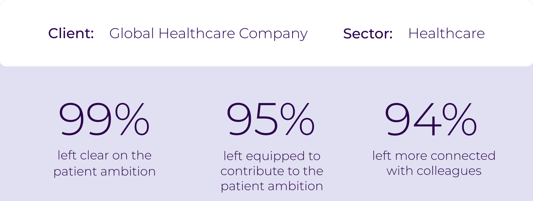Click the word 'Healthcare' in client name

[197, 33]
